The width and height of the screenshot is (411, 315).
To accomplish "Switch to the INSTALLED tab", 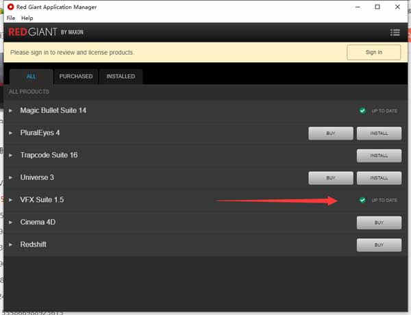I will (x=121, y=77).
